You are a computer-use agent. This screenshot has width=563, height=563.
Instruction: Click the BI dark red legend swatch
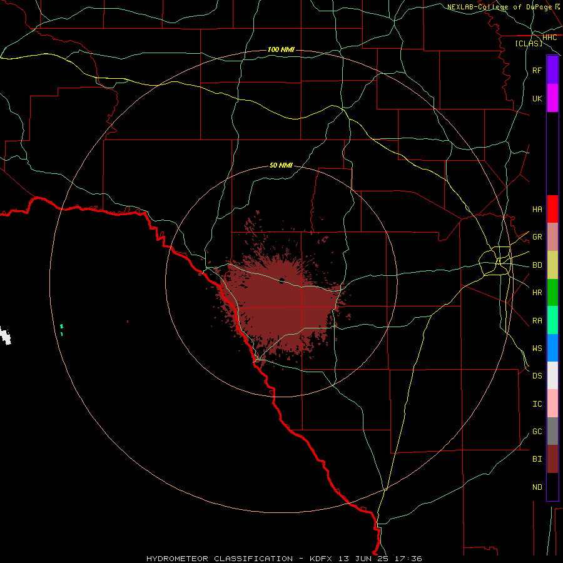(x=552, y=459)
